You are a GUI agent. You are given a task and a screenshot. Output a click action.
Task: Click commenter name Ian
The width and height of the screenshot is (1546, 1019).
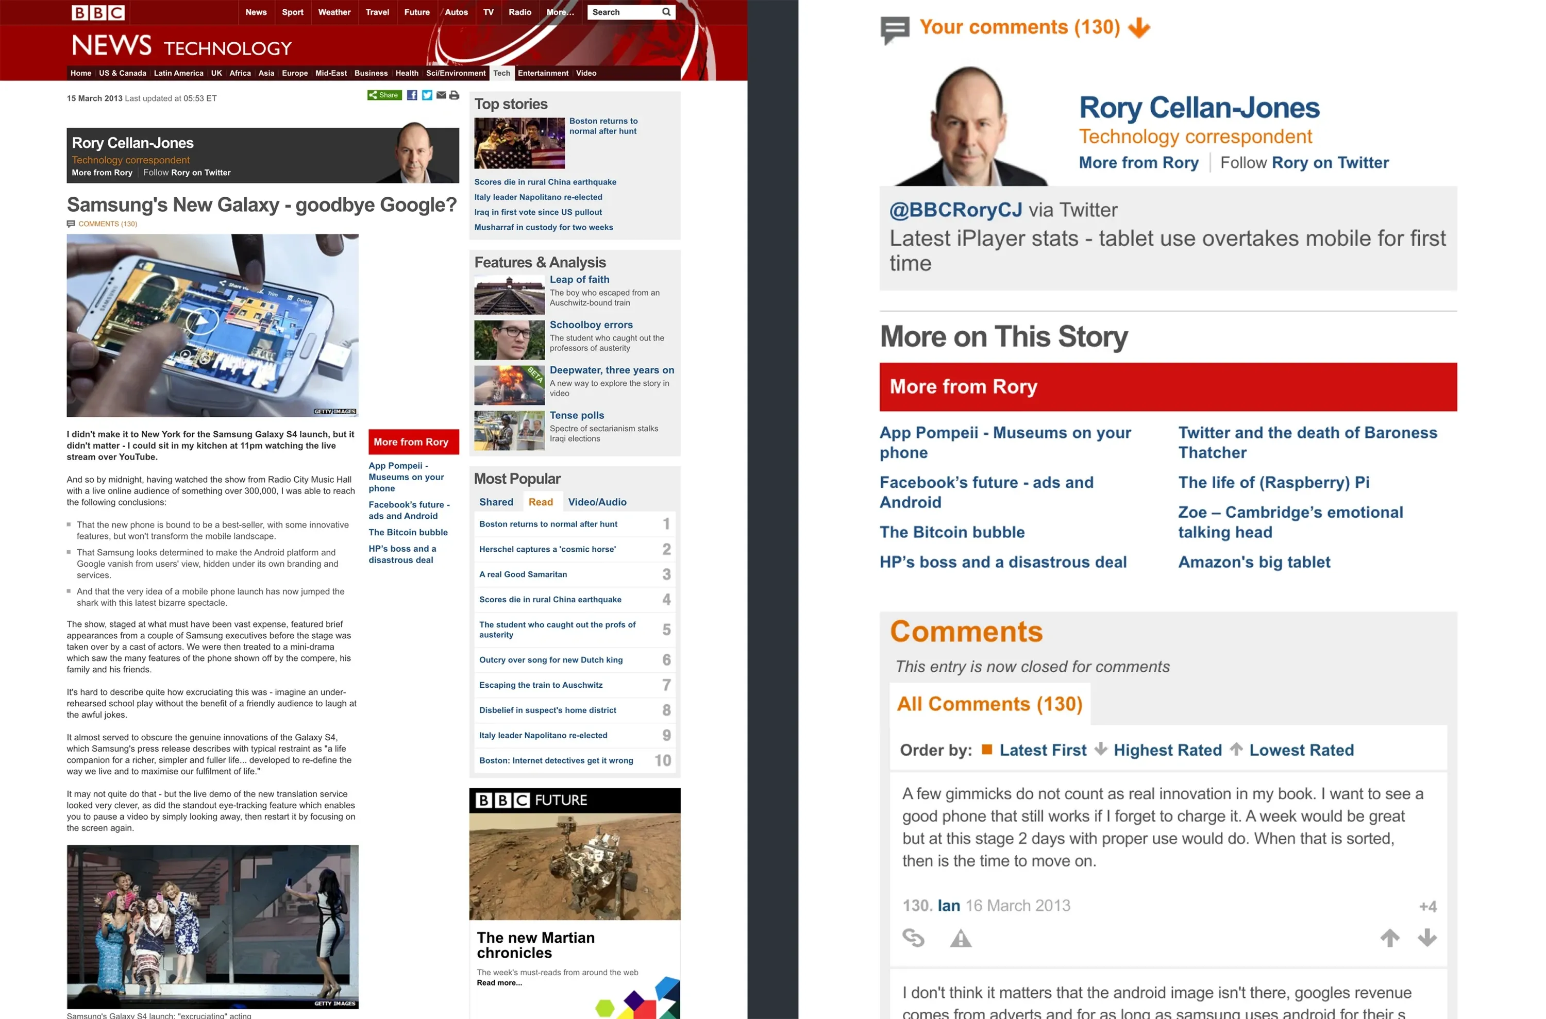pyautogui.click(x=949, y=905)
